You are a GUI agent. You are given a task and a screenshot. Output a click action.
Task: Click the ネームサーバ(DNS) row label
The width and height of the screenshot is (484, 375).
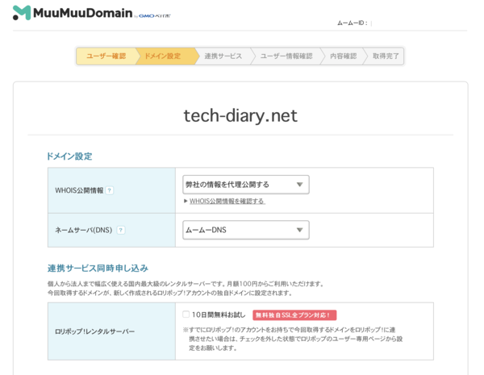click(x=84, y=230)
